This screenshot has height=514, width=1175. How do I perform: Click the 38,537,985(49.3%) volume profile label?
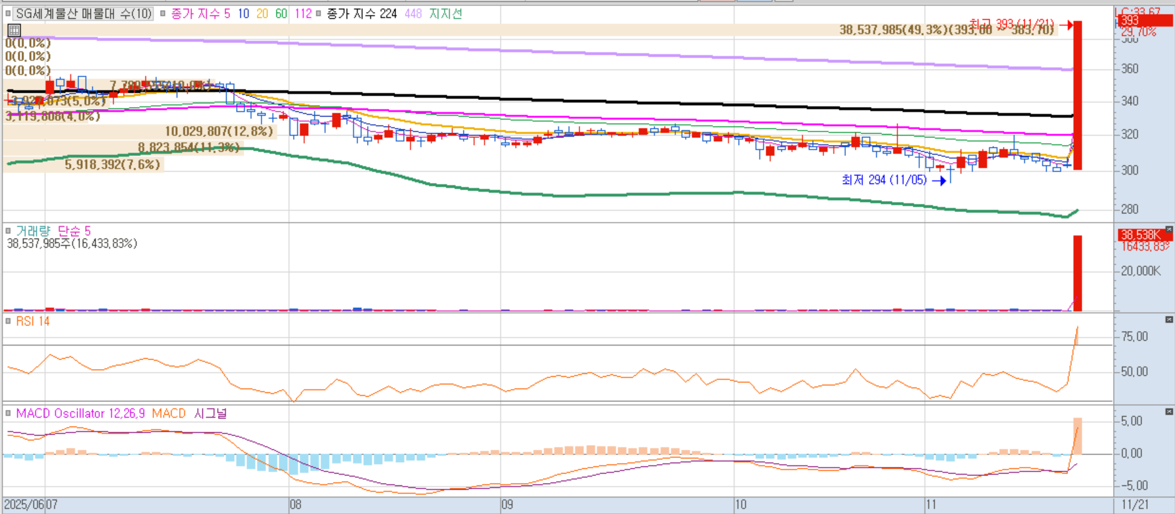pos(947,30)
